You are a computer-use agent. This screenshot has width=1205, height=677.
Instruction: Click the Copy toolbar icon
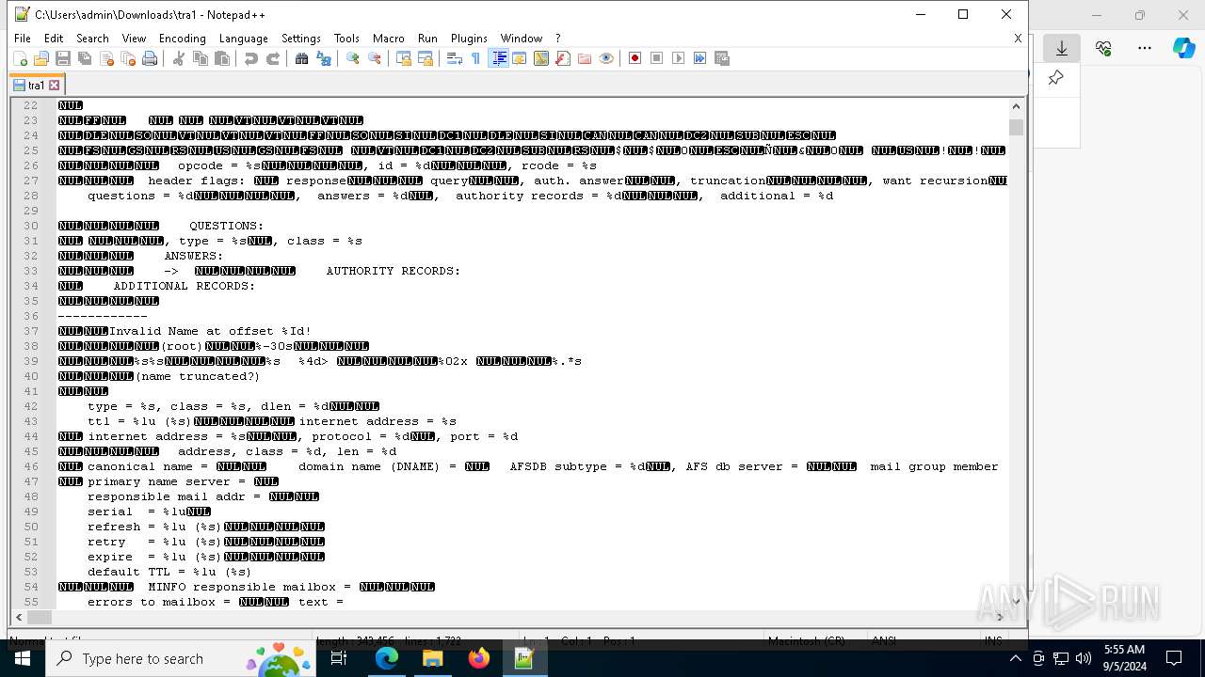[x=201, y=58]
